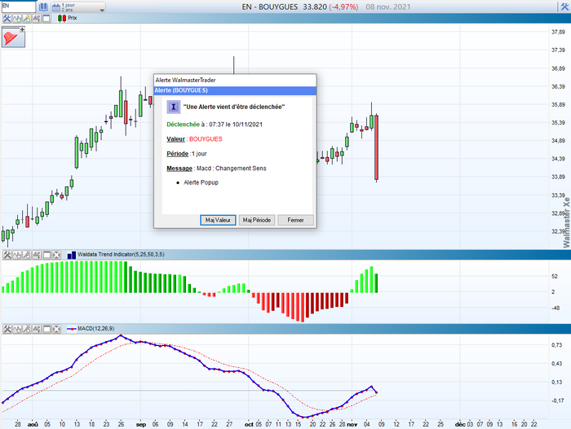Close the MACD panel
Screen dimensions: 571x429
(x=56, y=329)
